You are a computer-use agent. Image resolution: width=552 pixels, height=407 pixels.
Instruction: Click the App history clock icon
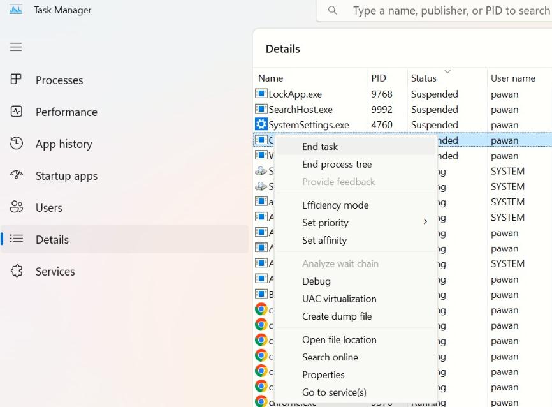coord(15,144)
